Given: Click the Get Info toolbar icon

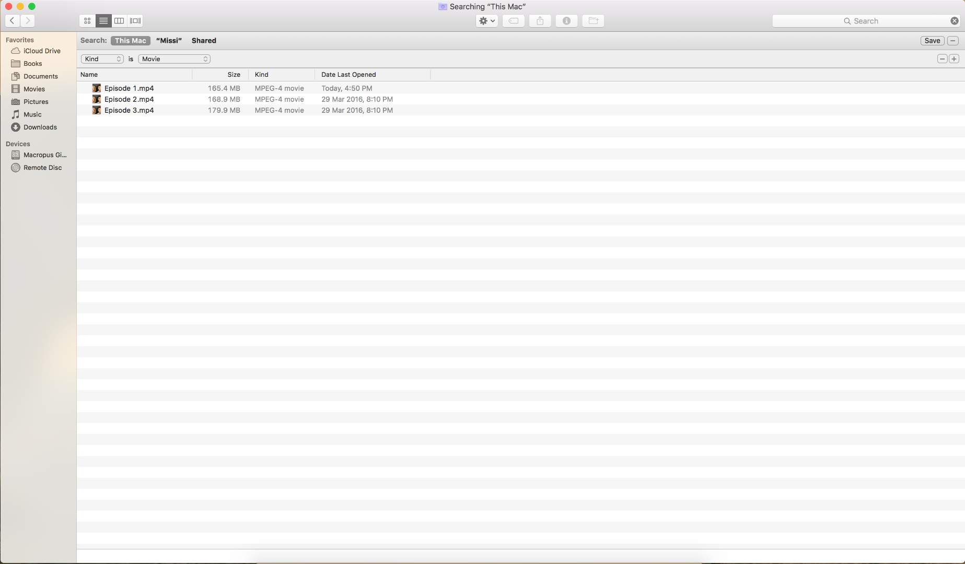Looking at the screenshot, I should pyautogui.click(x=566, y=21).
